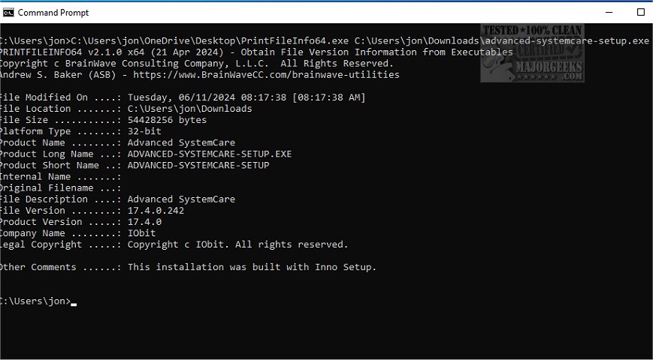Click the File Location C:\Users\jon\Downloads value
Image resolution: width=653 pixels, height=360 pixels.
pos(189,109)
